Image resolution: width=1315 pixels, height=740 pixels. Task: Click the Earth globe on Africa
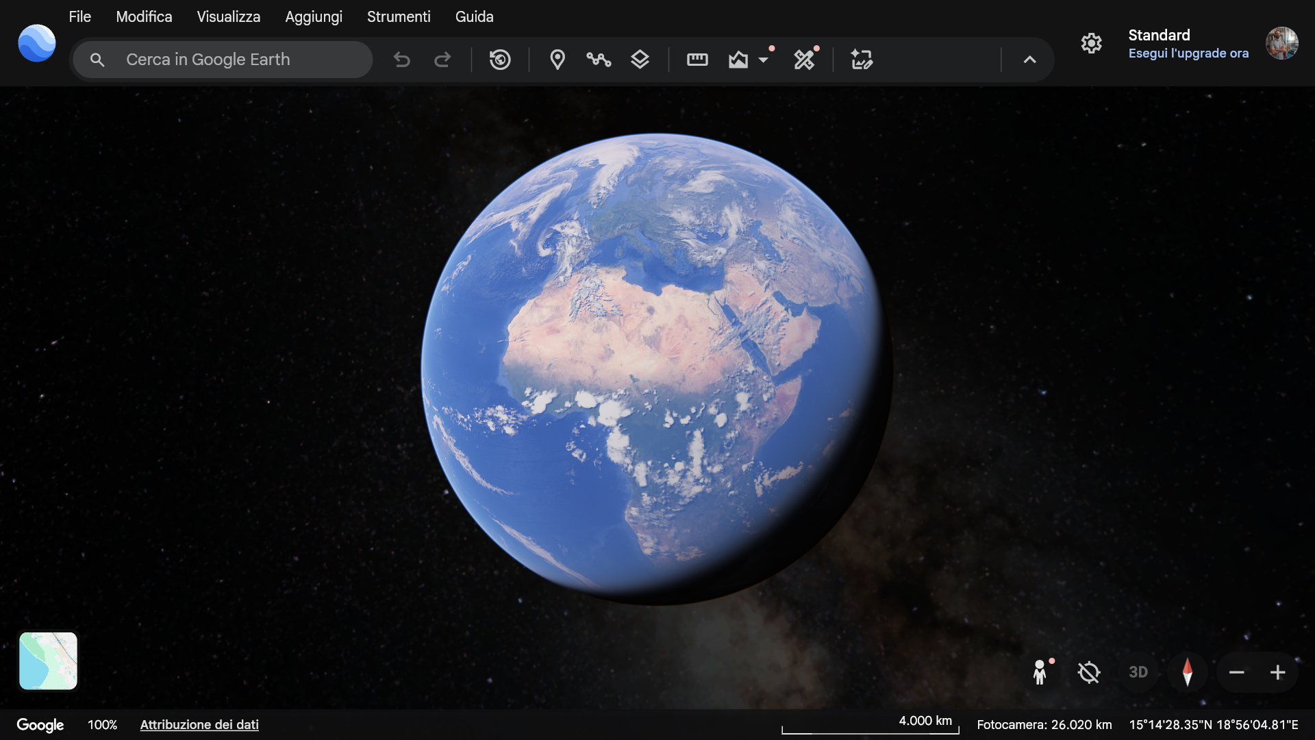[x=657, y=370]
